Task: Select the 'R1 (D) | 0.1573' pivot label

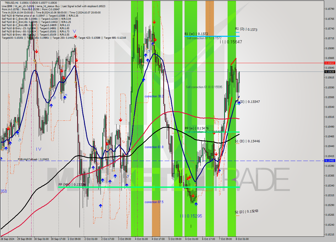Action: tap(246, 29)
